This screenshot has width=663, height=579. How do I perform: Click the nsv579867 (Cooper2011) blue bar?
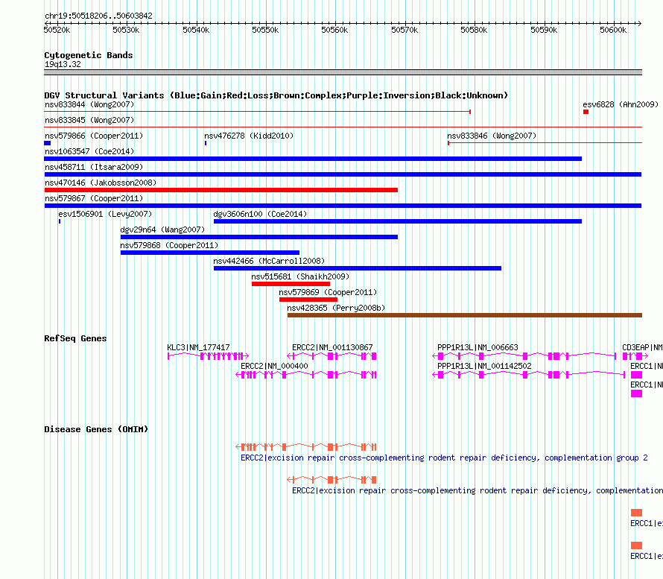pyautogui.click(x=343, y=206)
